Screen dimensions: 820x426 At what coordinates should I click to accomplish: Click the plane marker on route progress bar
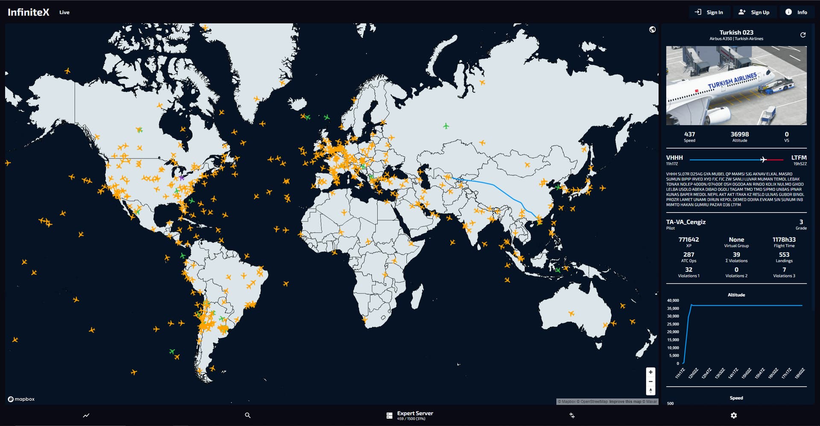click(x=763, y=160)
